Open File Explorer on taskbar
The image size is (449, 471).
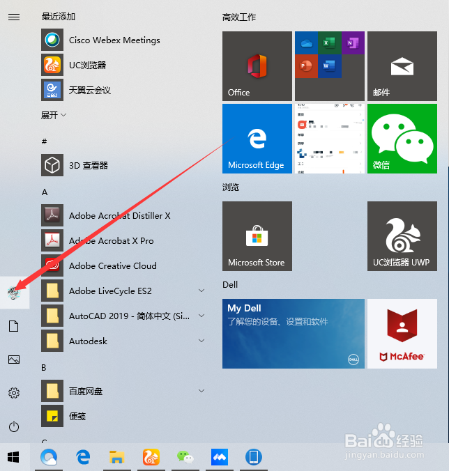[x=117, y=457]
